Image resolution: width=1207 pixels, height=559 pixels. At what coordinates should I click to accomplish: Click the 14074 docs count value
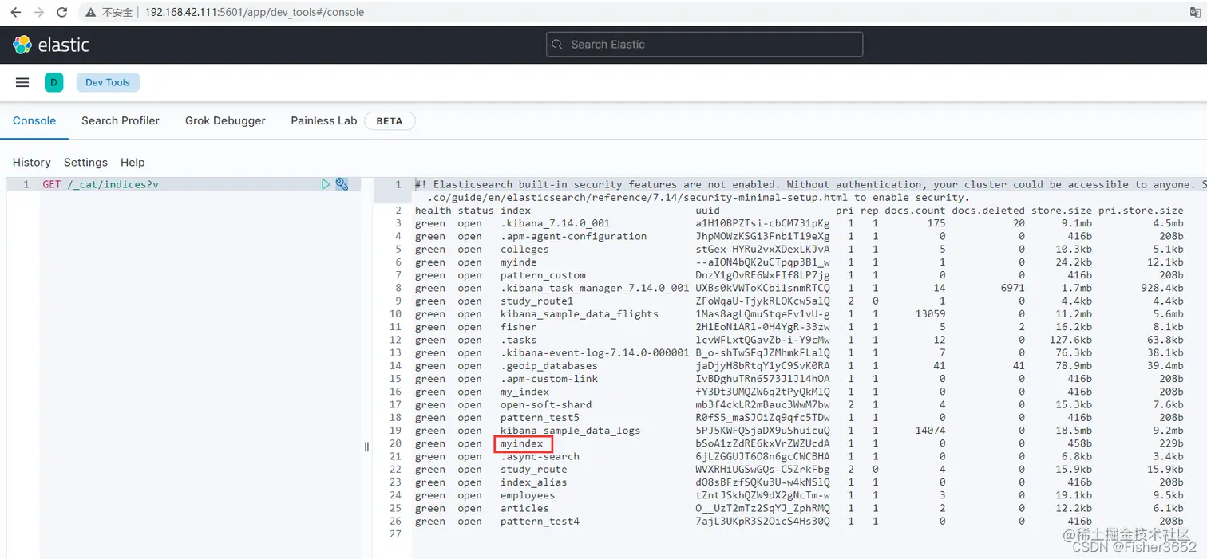pos(930,431)
